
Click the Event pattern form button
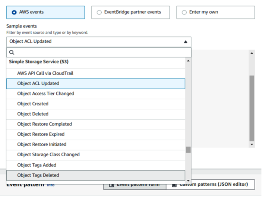tap(135, 185)
